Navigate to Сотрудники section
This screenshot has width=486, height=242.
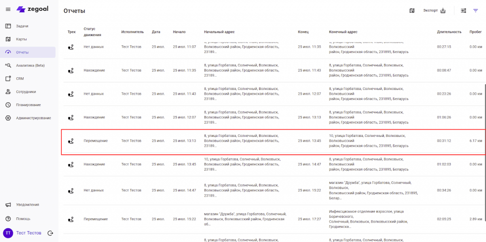(x=26, y=92)
